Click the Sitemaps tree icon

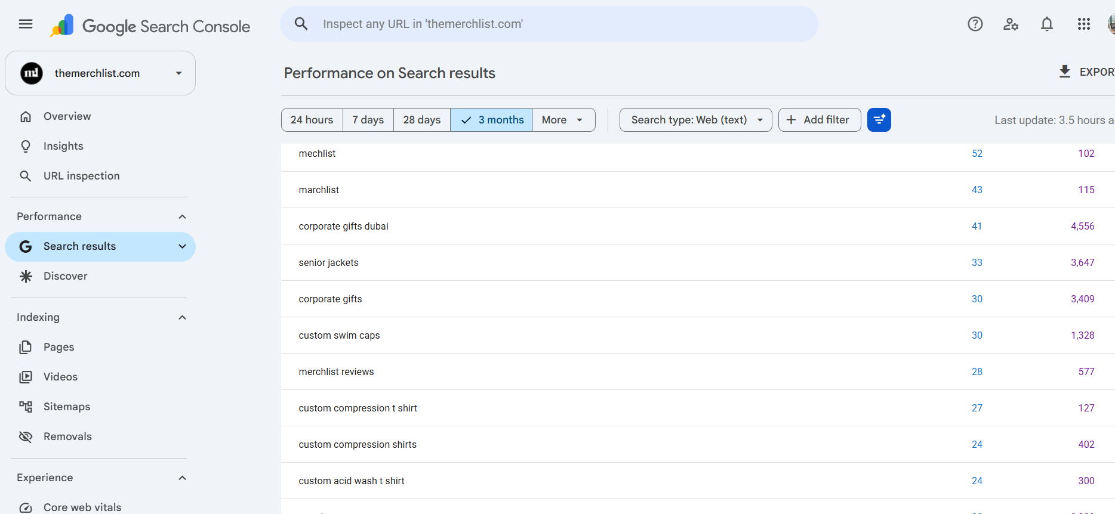[x=26, y=407]
